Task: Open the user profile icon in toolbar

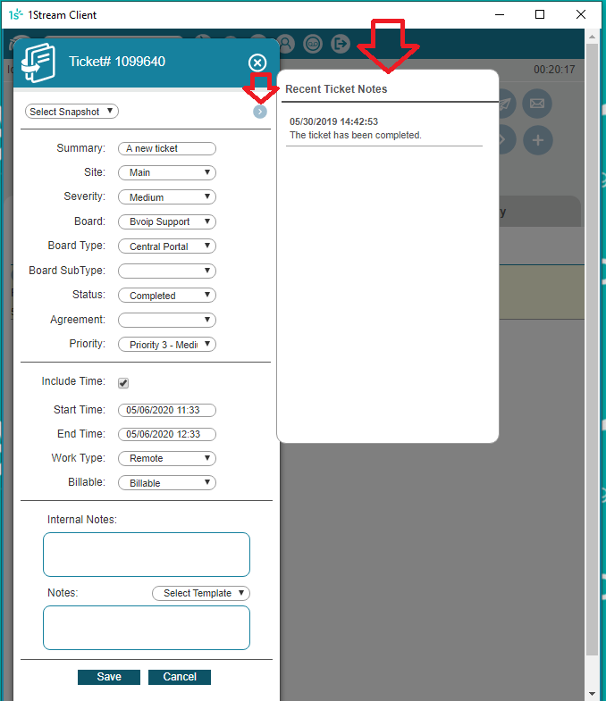Action: click(x=285, y=44)
